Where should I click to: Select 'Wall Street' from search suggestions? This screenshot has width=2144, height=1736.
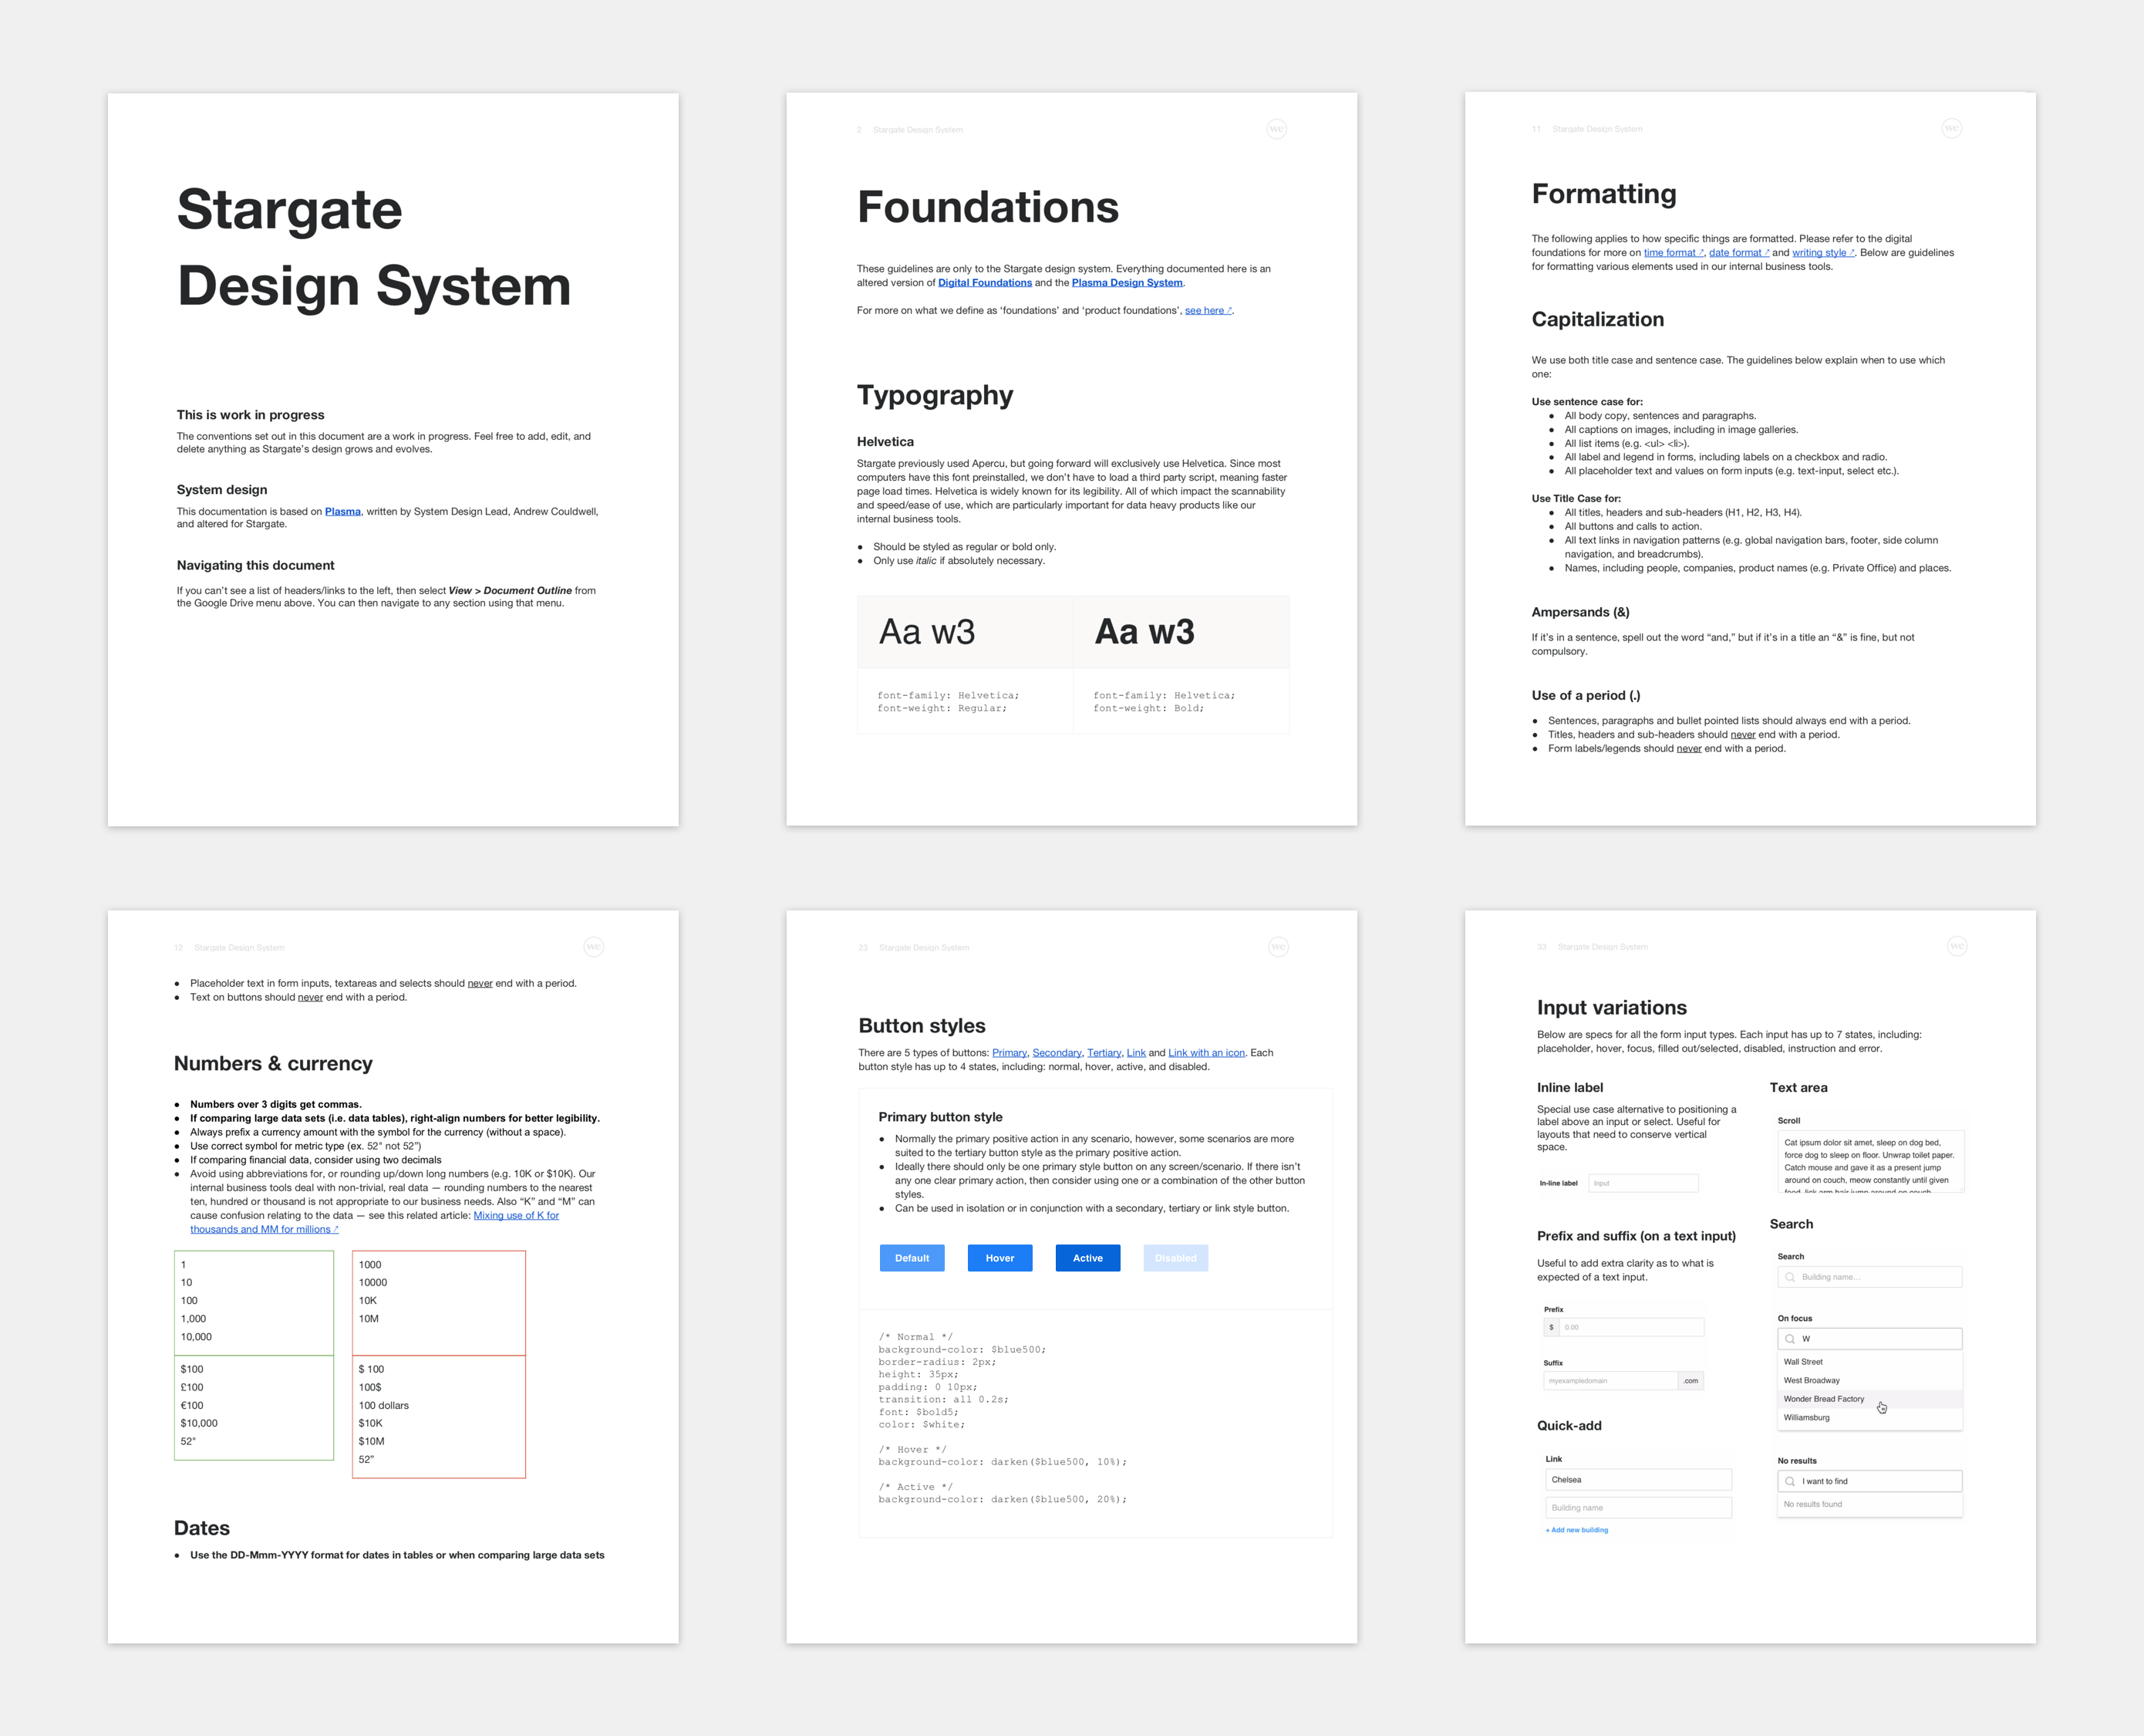1869,1362
